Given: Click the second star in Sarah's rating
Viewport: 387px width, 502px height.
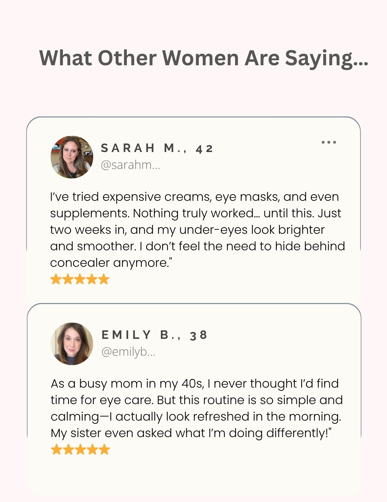Looking at the screenshot, I should click(68, 279).
